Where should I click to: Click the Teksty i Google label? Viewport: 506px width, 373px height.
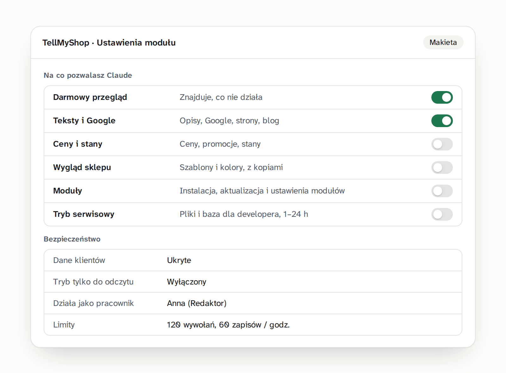pyautogui.click(x=84, y=121)
